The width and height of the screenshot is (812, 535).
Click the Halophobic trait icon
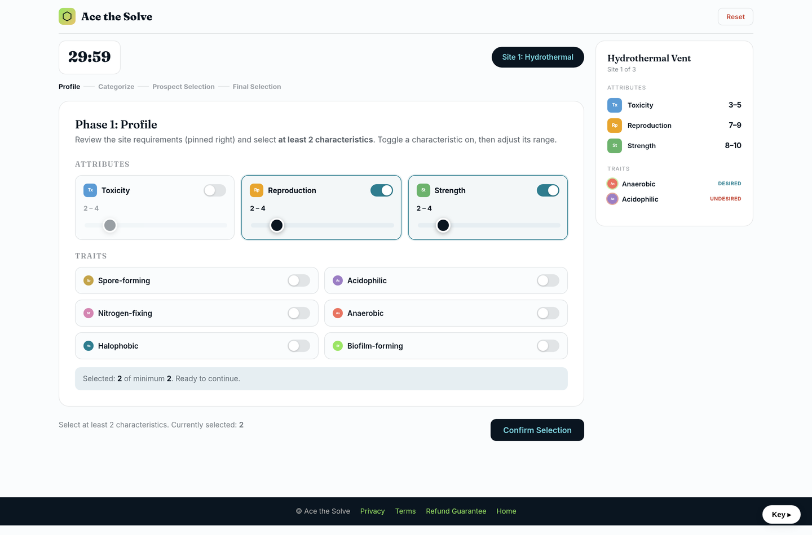click(89, 346)
